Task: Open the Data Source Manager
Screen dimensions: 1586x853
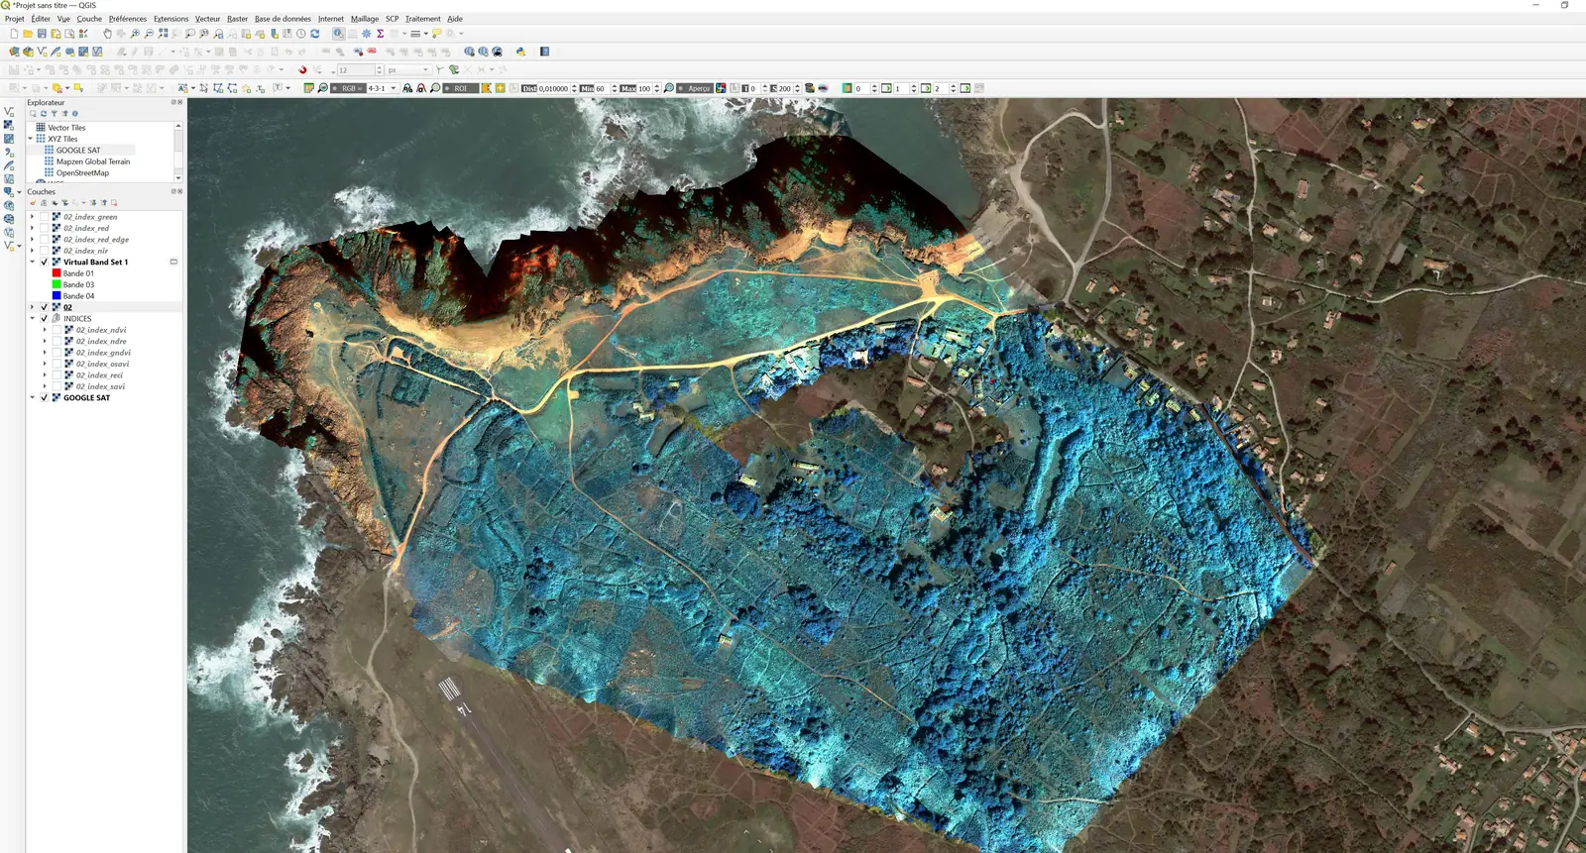Action: coord(14,52)
